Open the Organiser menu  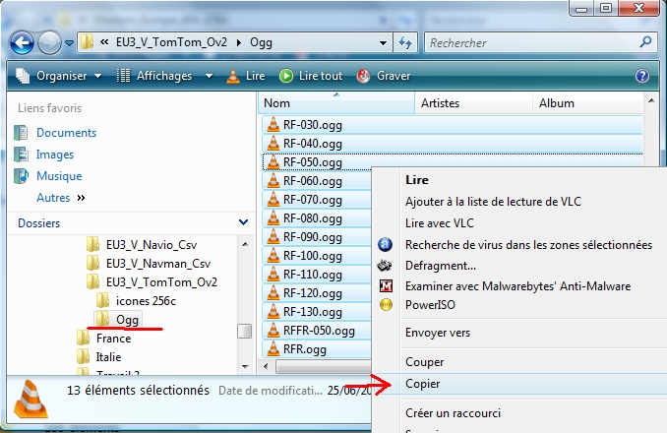(58, 76)
